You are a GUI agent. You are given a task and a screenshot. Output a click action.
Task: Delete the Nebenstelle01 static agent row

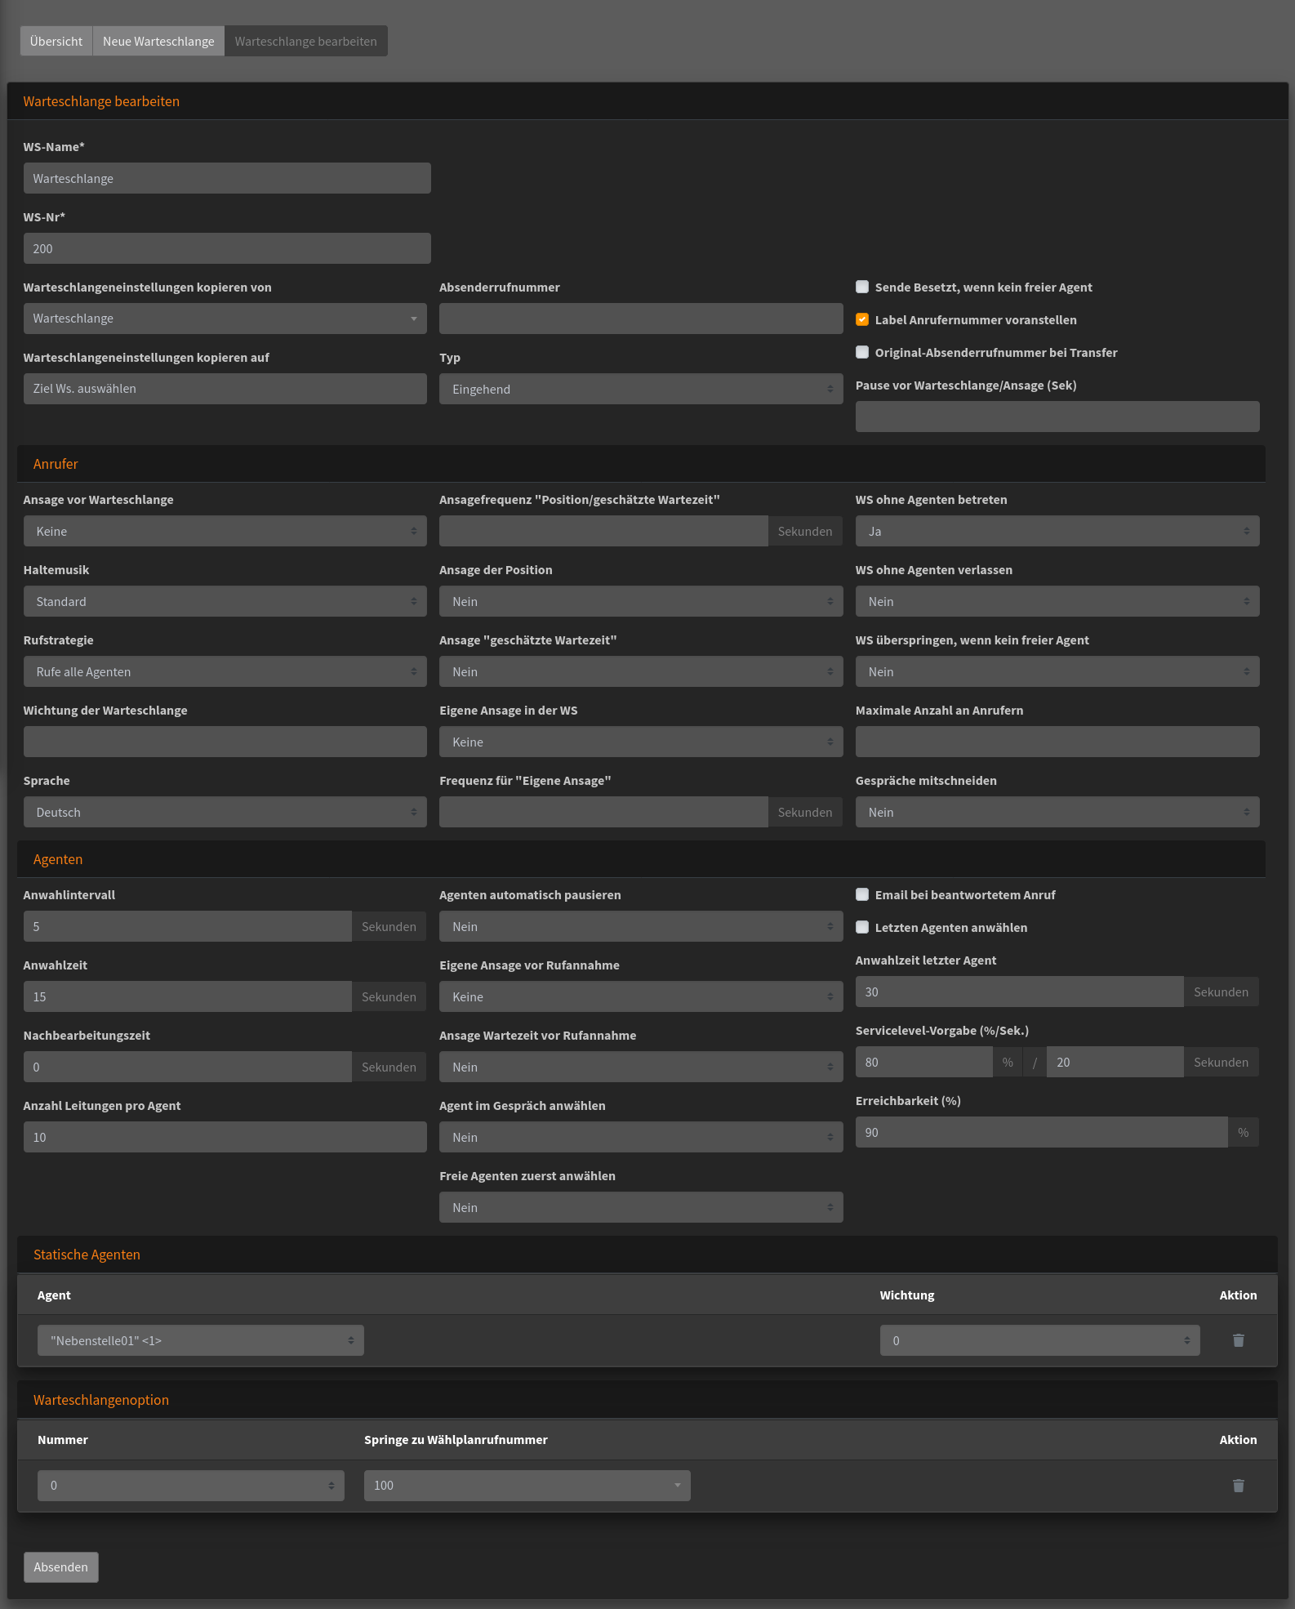[x=1238, y=1340]
